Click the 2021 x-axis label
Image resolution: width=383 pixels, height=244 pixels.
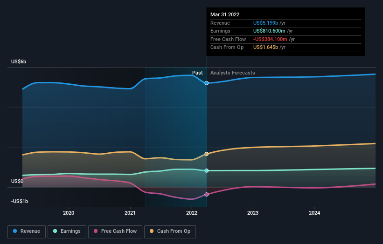point(130,213)
